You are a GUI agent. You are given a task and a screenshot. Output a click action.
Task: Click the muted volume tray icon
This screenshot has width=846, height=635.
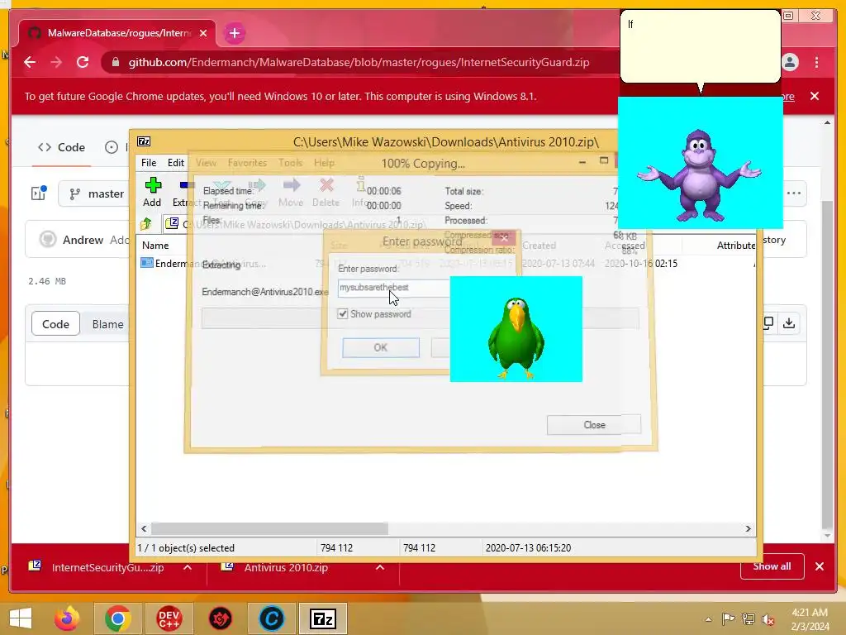[768, 619]
